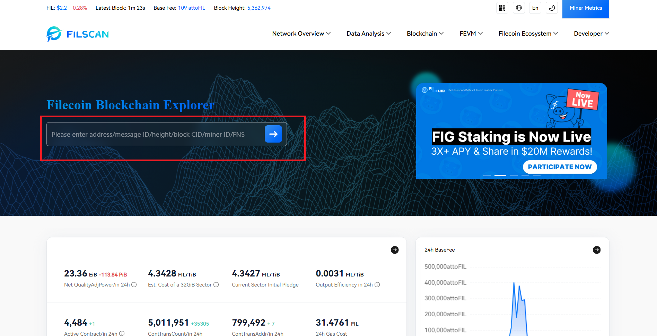
Task: Click the 4,484 active contract value
Action: click(x=76, y=323)
